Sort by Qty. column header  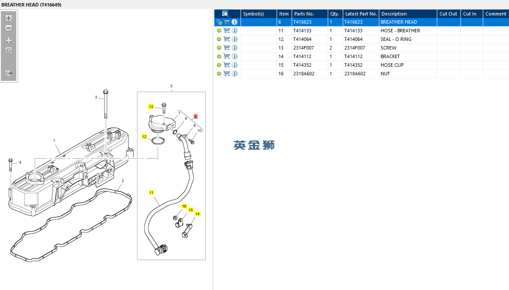[335, 14]
